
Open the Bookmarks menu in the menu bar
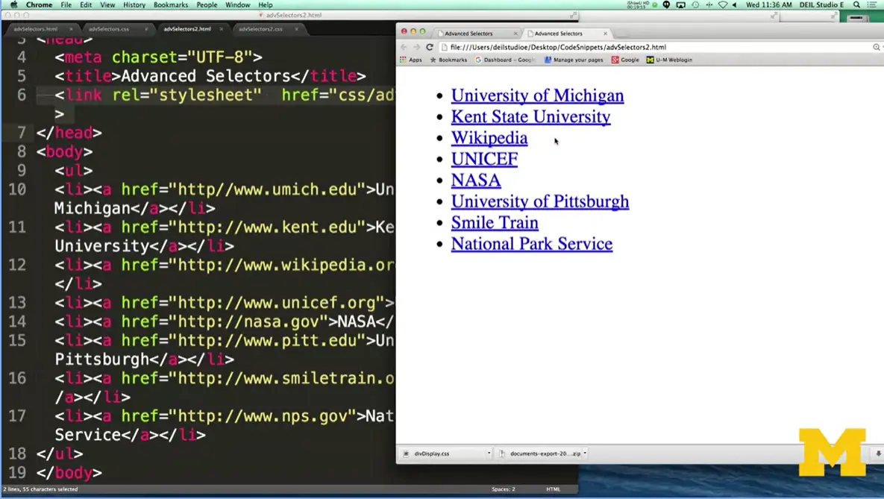tap(170, 4)
